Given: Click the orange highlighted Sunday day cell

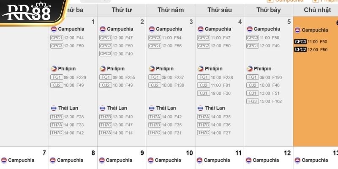Looking at the screenshot, I should click(x=316, y=82).
